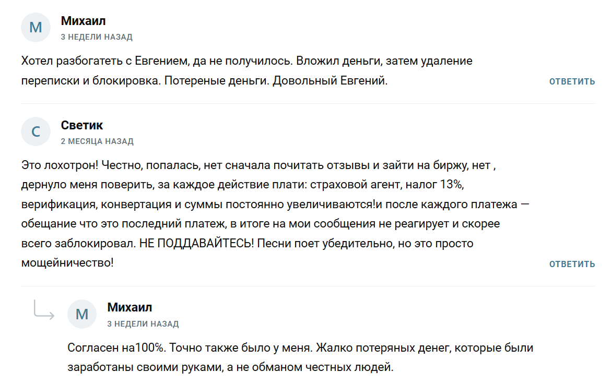612x384 pixels.
Task: Click the nested reply's "3 недели назад" timestamp
Action: point(143,324)
